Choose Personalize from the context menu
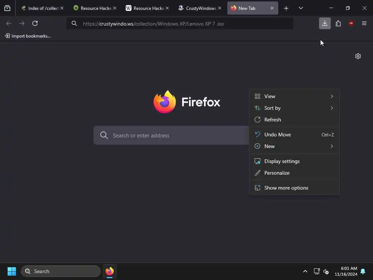Image resolution: width=373 pixels, height=280 pixels. coord(294,173)
